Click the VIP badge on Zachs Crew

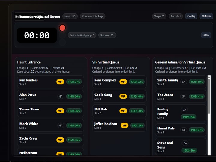pyautogui.click(x=60, y=140)
